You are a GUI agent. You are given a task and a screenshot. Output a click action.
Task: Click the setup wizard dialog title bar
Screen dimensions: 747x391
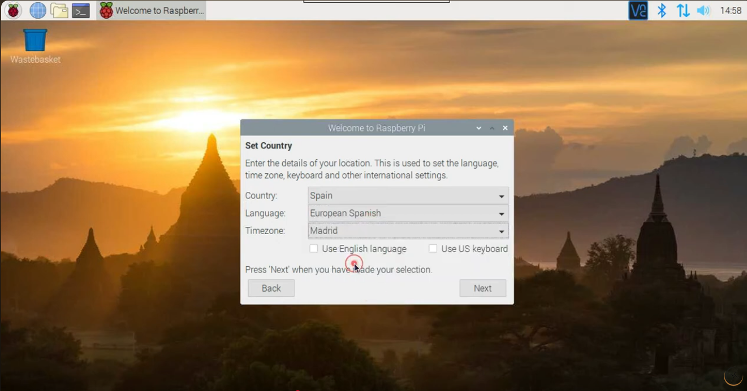click(376, 128)
